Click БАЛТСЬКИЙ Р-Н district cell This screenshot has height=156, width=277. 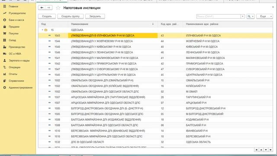coord(196,125)
